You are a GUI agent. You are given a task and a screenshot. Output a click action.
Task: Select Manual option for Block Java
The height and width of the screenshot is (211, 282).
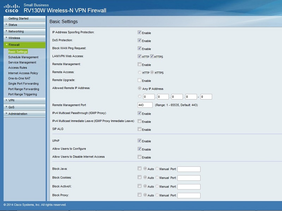157,168
